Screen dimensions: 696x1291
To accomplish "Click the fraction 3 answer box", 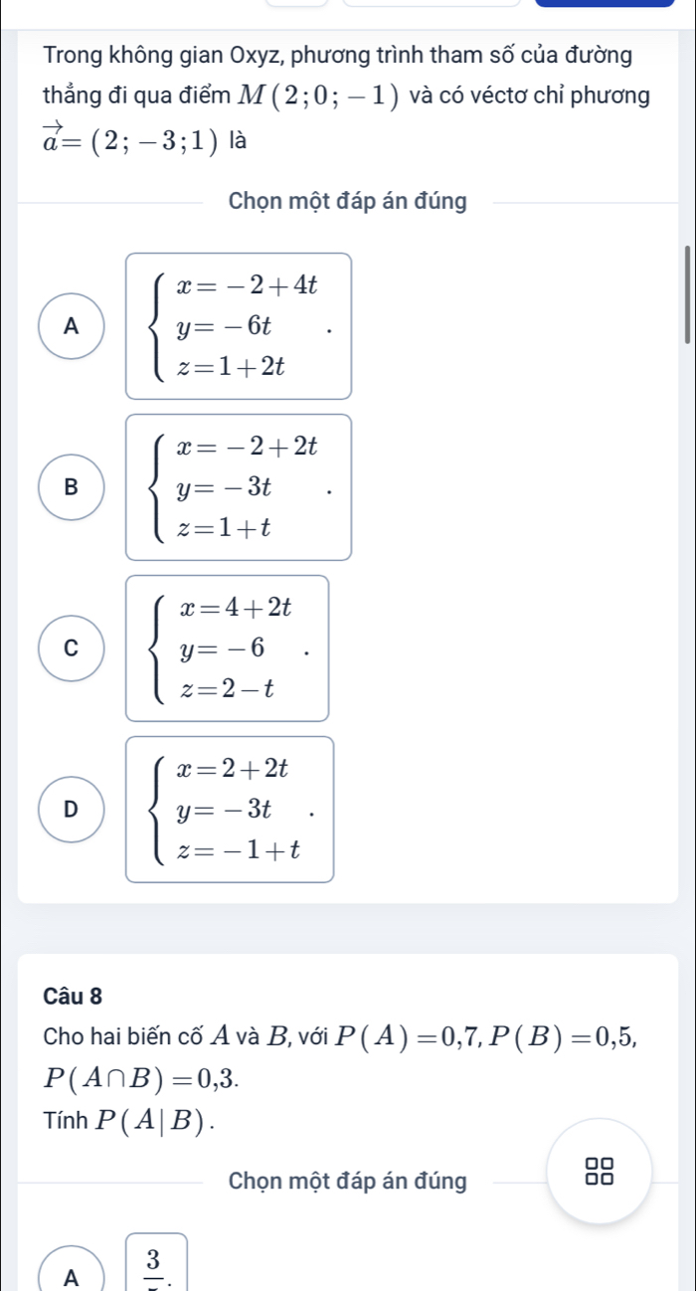I will click(x=156, y=1262).
